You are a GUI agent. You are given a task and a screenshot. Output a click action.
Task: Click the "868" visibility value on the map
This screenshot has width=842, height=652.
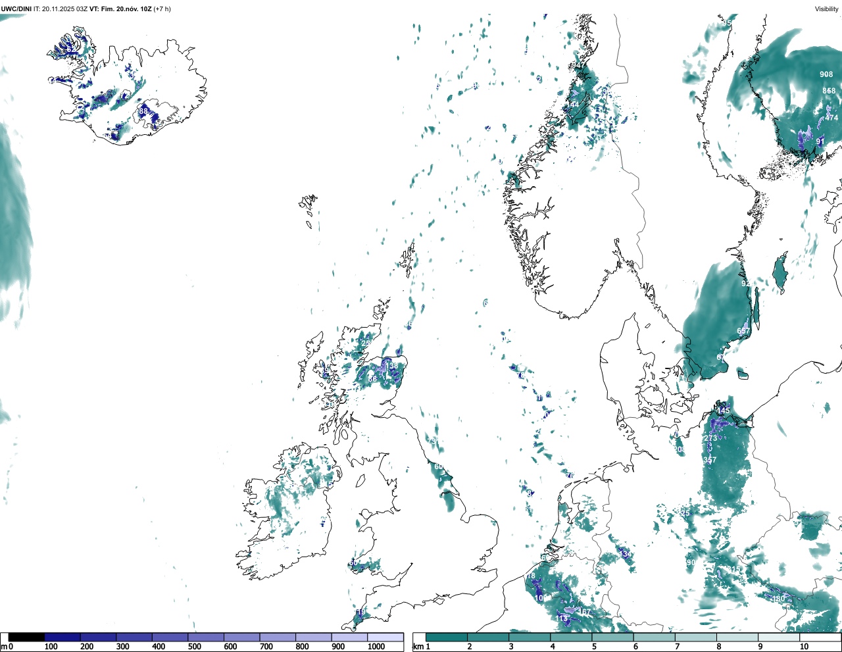tap(829, 91)
